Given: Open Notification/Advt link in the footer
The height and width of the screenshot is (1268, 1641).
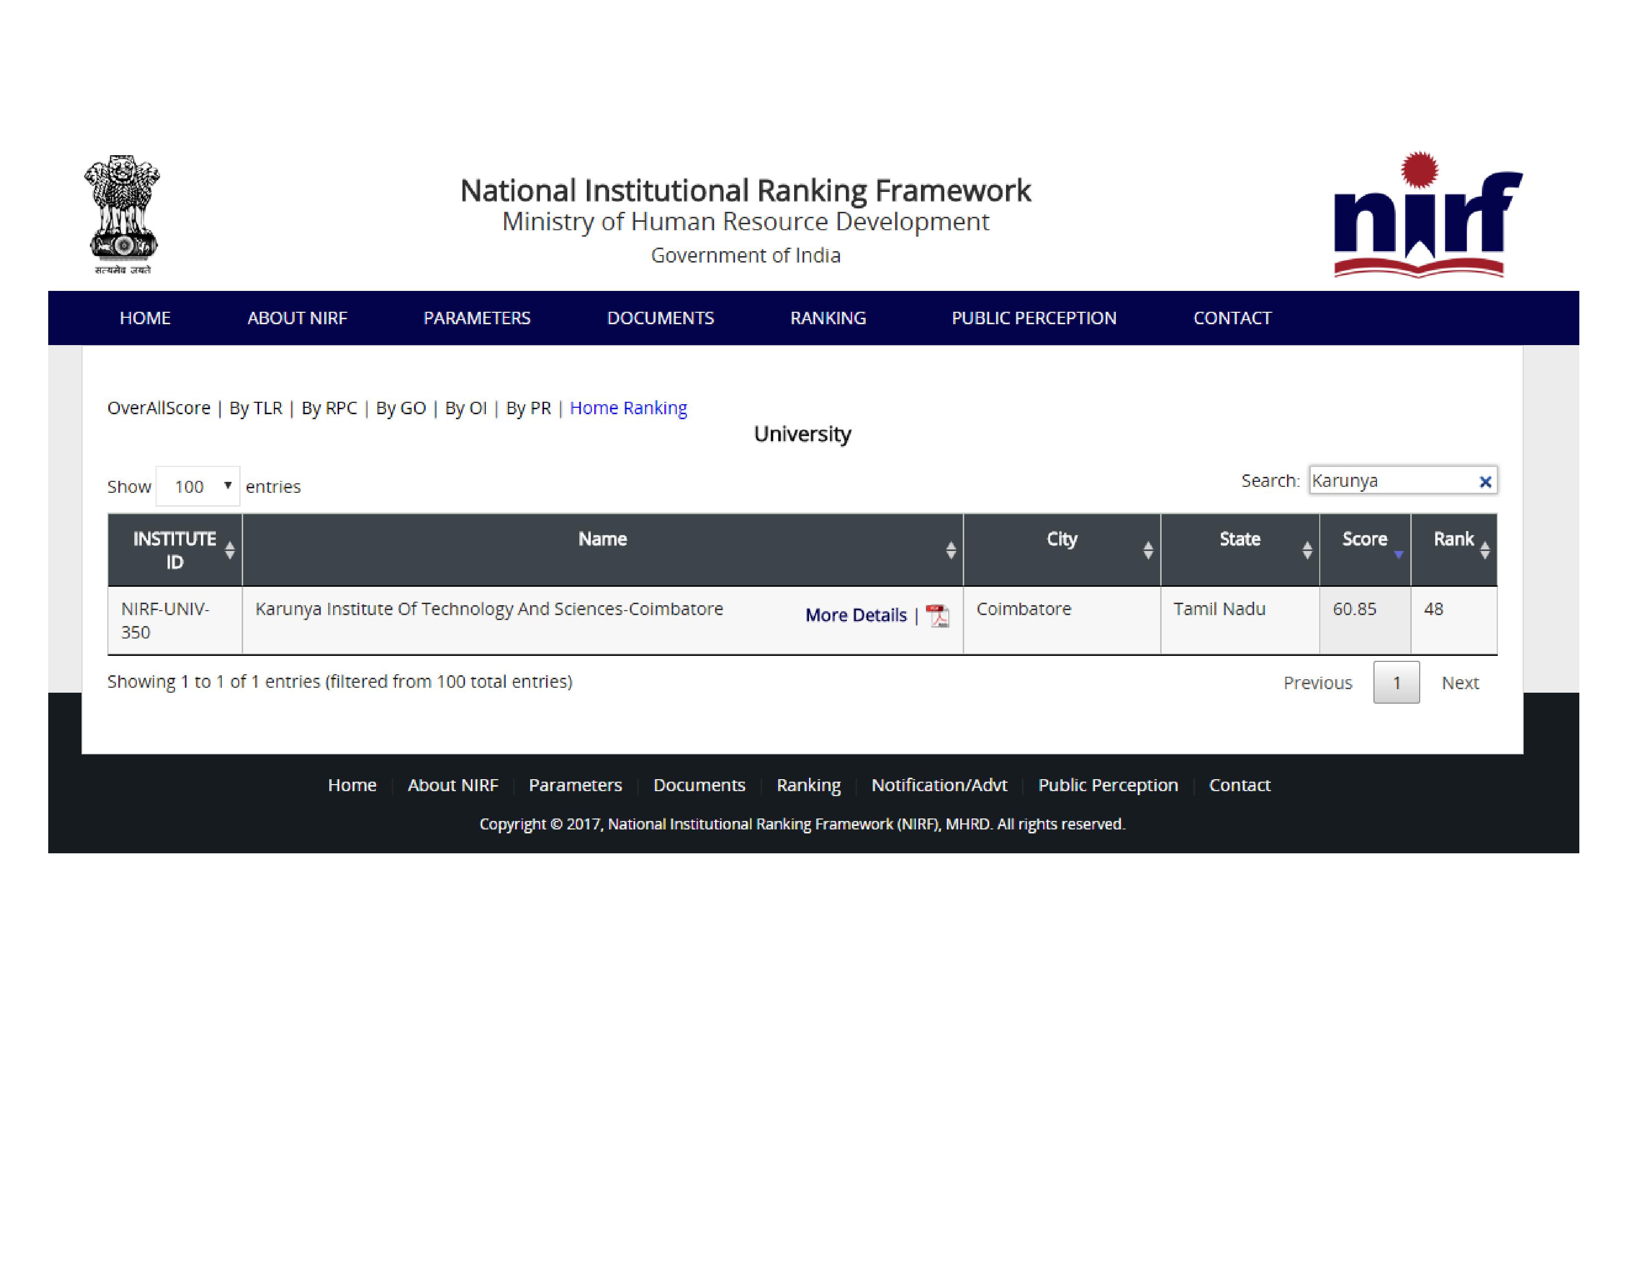Looking at the screenshot, I should click(x=939, y=786).
